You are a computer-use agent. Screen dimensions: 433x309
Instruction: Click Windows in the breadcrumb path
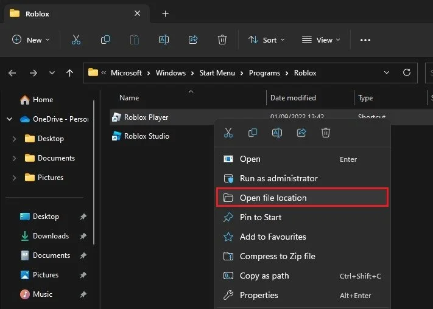[x=171, y=73]
